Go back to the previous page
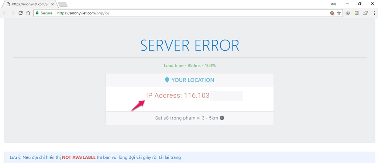The image size is (378, 164). click(x=5, y=13)
